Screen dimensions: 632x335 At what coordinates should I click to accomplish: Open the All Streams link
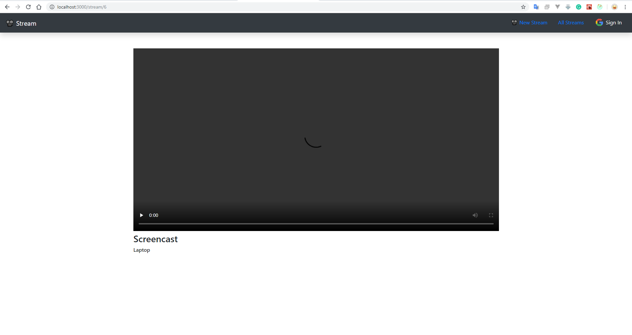571,22
